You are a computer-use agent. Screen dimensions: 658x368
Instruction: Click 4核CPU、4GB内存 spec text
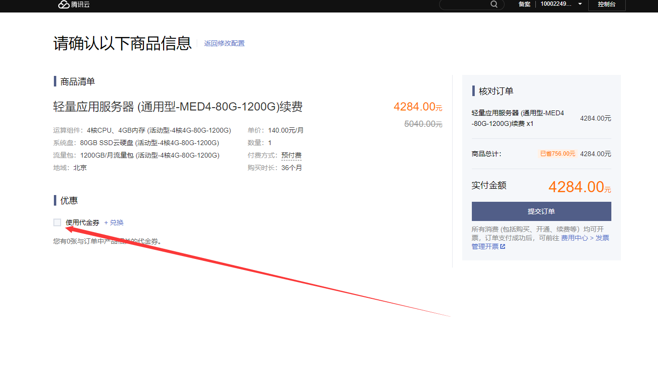click(x=159, y=130)
